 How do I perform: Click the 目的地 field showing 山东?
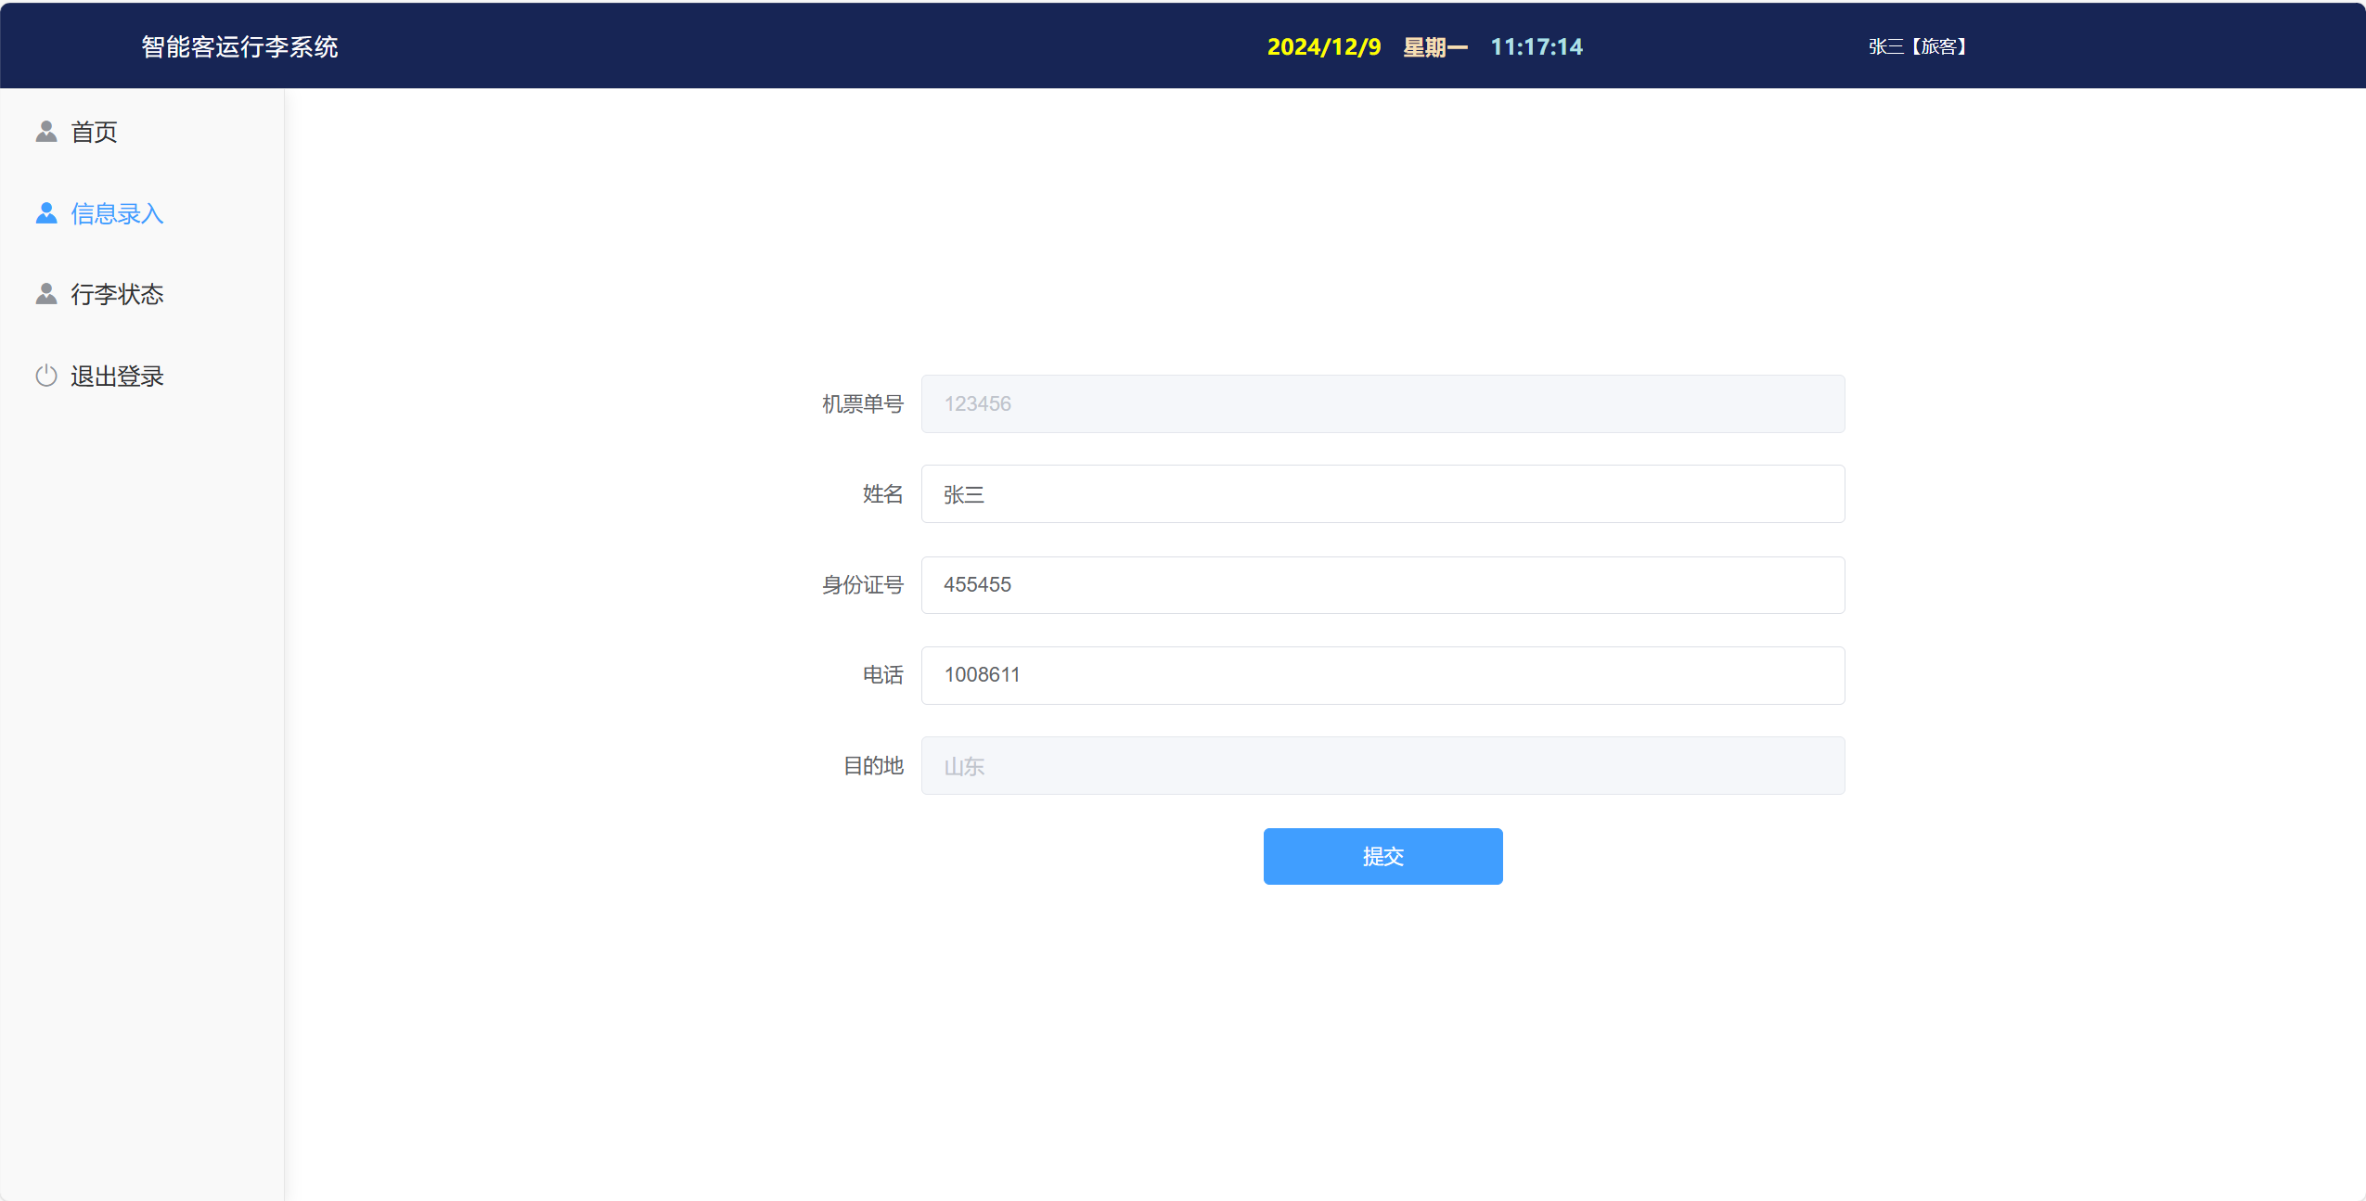pos(1382,765)
